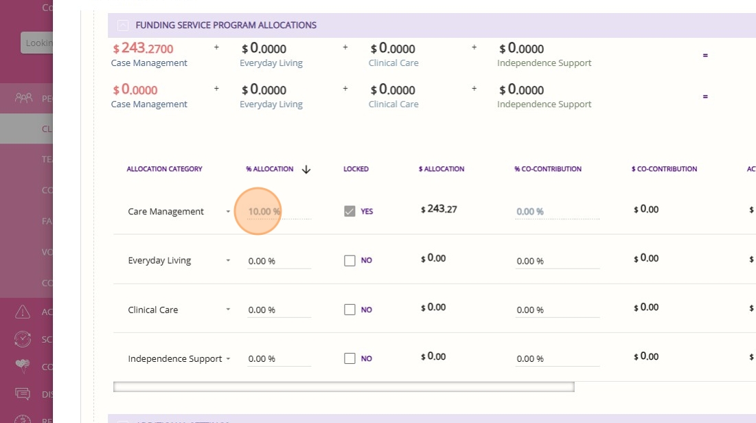Click the Clinical Care % co-contribution field
This screenshot has width=756, height=423.
557,310
